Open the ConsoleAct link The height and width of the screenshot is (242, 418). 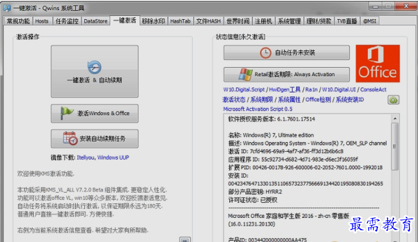click(373, 90)
